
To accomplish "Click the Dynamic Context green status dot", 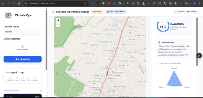I will click(x=41, y=91).
